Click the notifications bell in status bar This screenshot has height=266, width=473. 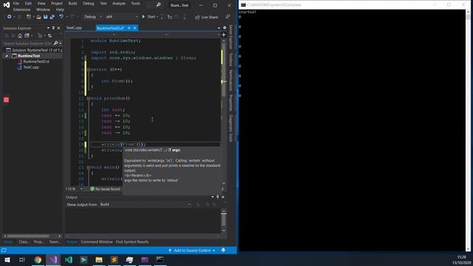click(223, 250)
